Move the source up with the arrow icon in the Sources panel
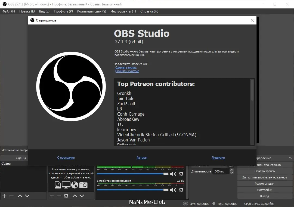The image size is (294, 207). tap(75, 196)
